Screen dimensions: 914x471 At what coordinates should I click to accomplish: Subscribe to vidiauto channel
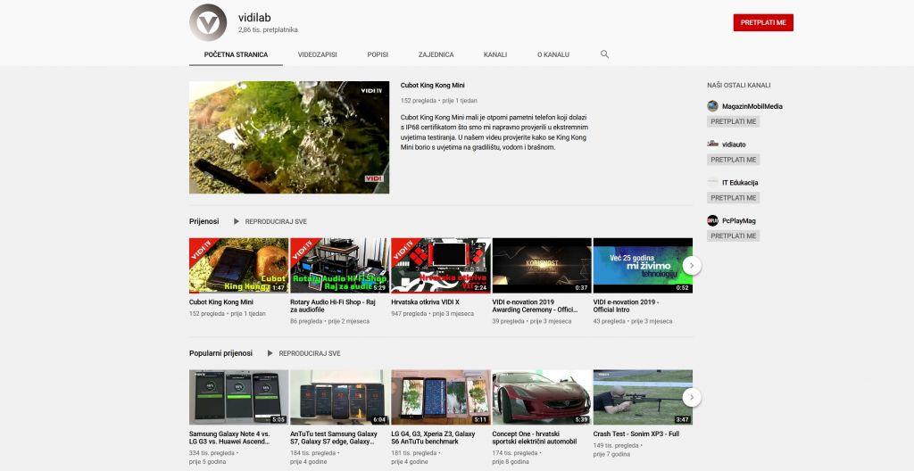click(734, 160)
